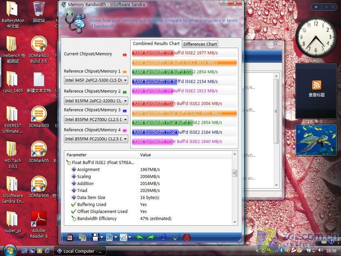The height and width of the screenshot is (256, 341).
Task: Click the volume speaker tray icon
Action: 321,250
